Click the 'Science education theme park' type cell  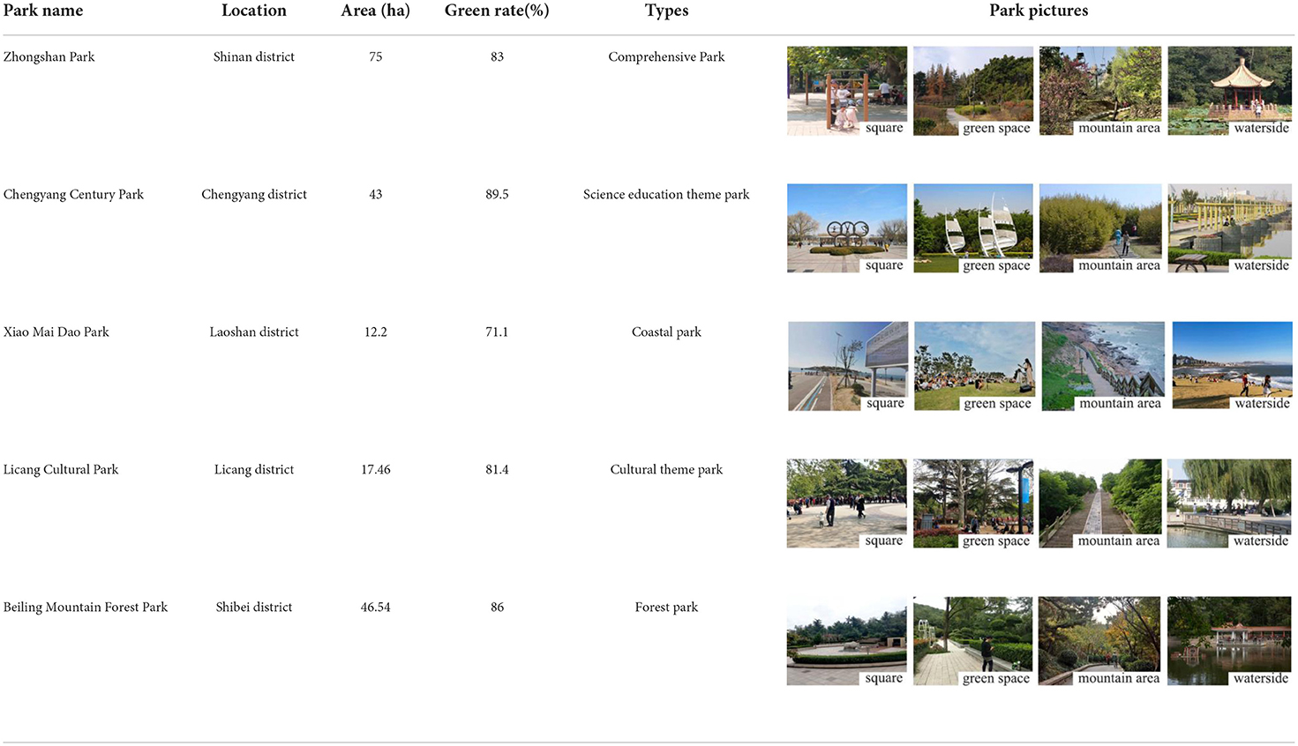(x=666, y=194)
